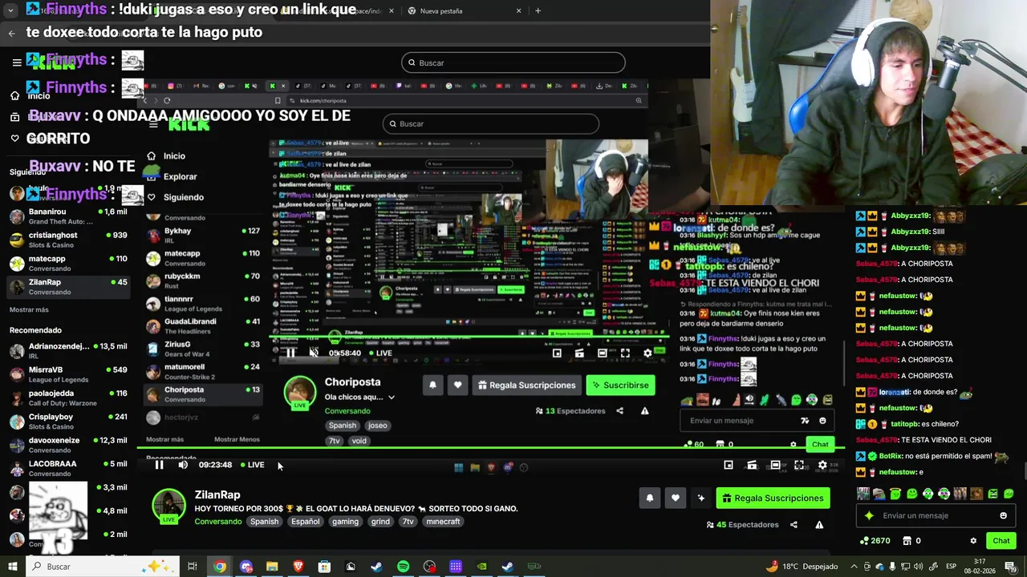Open MisrraVB recommended channel
The image size is (1027, 577).
pyautogui.click(x=67, y=374)
